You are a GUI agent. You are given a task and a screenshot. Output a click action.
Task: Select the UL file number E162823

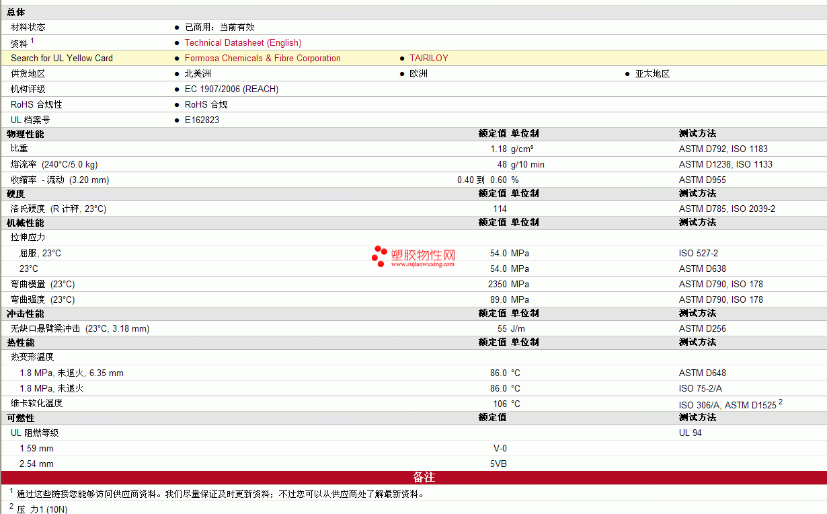(x=202, y=120)
